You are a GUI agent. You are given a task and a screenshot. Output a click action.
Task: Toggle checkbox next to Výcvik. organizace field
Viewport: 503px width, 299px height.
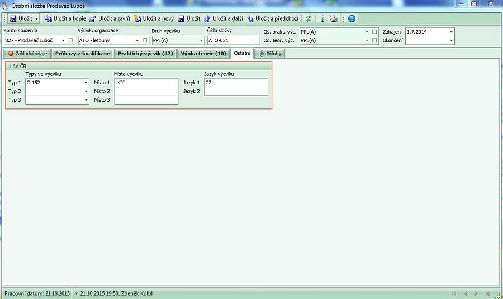(145, 40)
